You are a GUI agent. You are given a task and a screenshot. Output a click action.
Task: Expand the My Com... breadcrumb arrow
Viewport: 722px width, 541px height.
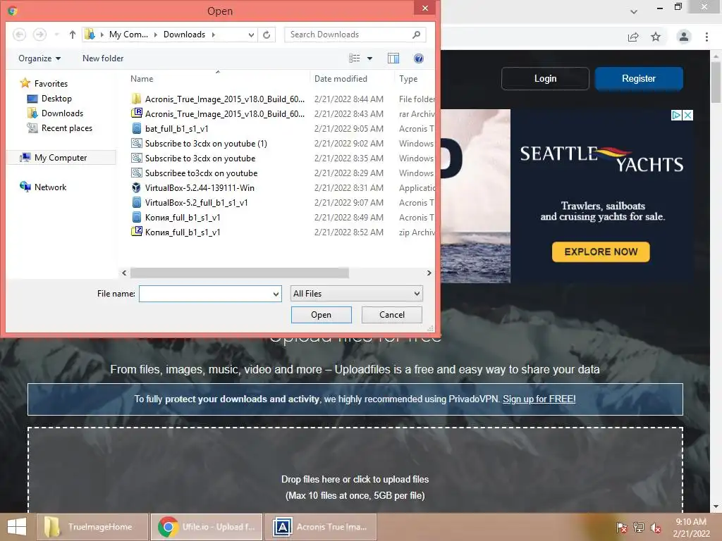tap(156, 35)
